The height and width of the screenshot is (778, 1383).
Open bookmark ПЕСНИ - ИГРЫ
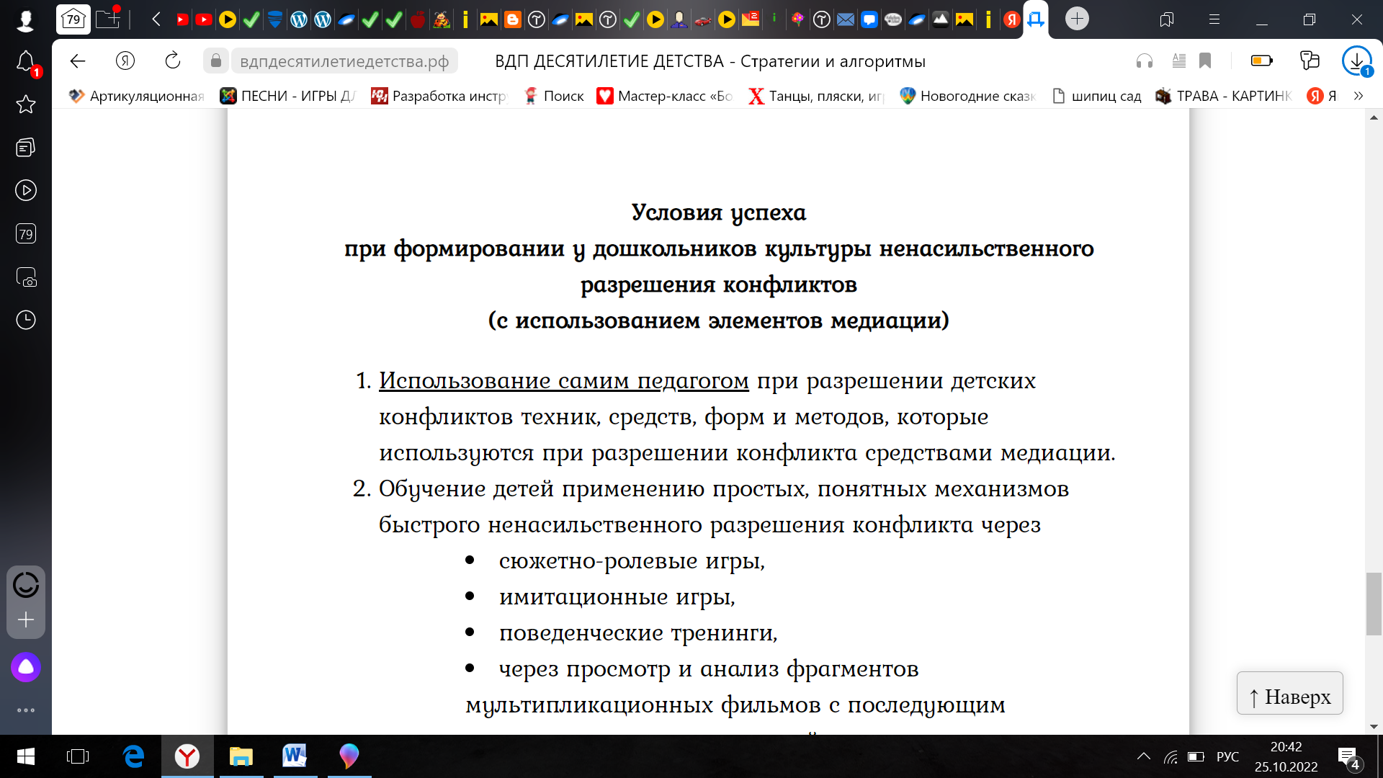287,96
